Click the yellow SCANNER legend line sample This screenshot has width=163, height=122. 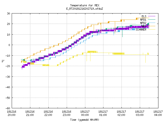coord(152,29)
